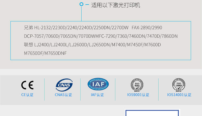Click the blue circle bullet beside the heading
The image size is (202, 116).
coord(82,5)
